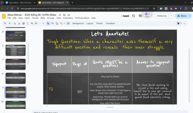Open version history clock icon
Screen dimensions: 193x113
tap(133, 16)
